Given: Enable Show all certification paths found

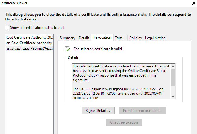Looking at the screenshot, I should point(7,28).
